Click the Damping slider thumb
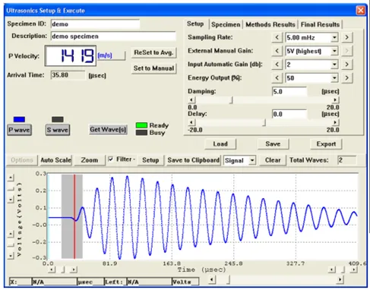370x290 pixels. [x=231, y=100]
